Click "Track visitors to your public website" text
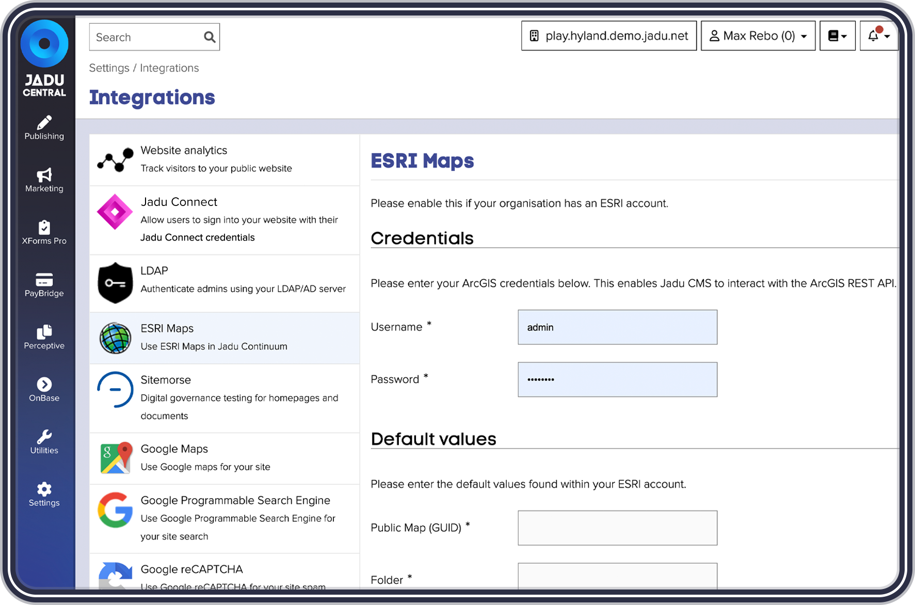The width and height of the screenshot is (915, 605). point(216,168)
